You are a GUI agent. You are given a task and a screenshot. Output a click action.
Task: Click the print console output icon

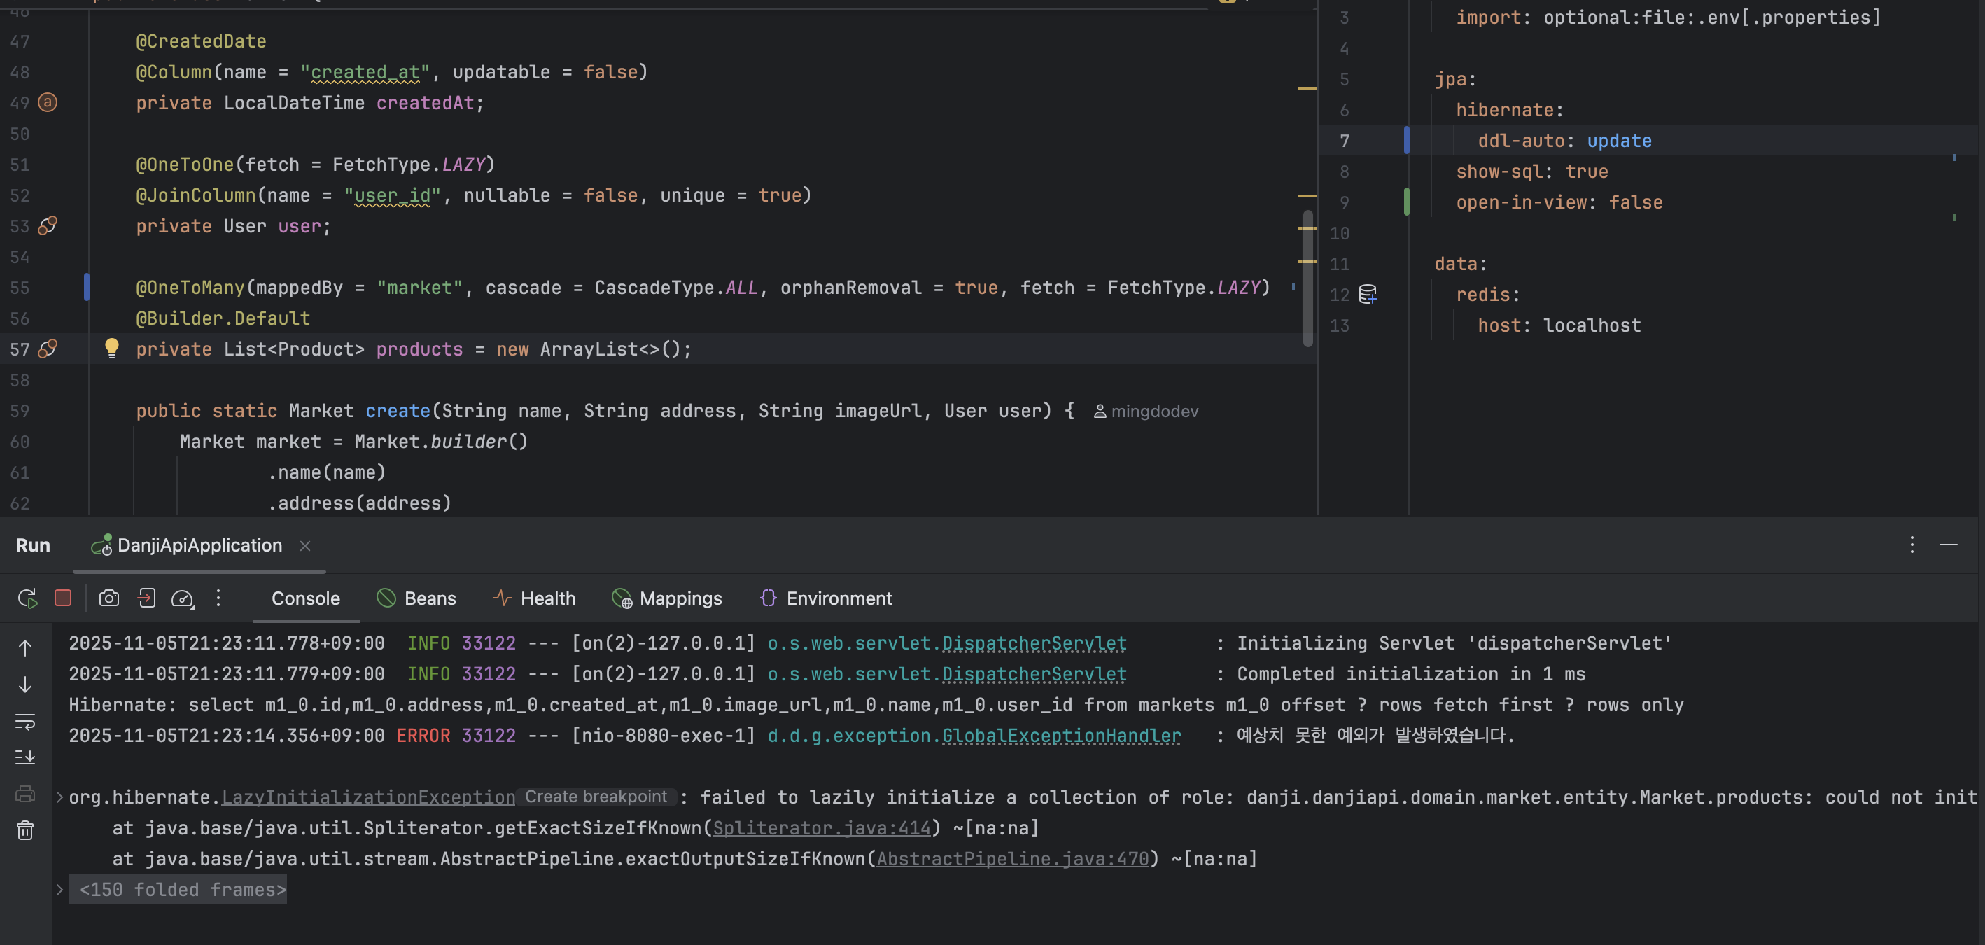tap(25, 794)
